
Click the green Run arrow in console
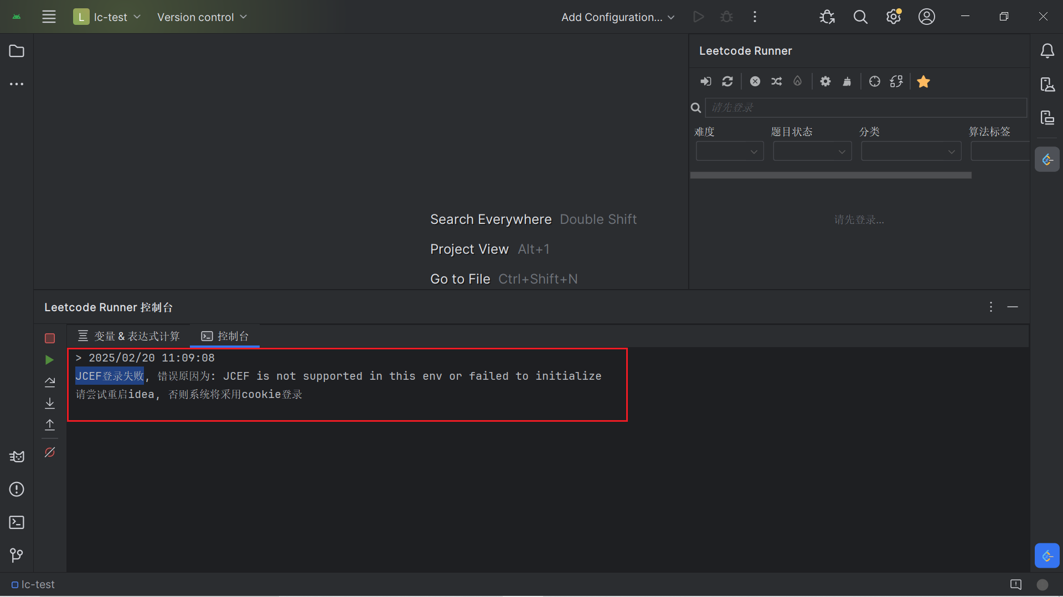point(49,360)
